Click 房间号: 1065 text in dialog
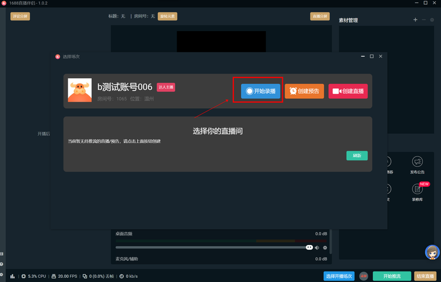This screenshot has width=441, height=282. 112,99
